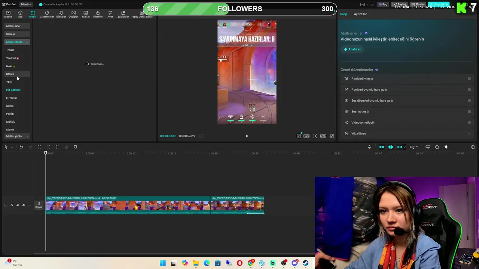Toggle Renkleri iyileştir option
479x269 pixels.
pos(469,79)
